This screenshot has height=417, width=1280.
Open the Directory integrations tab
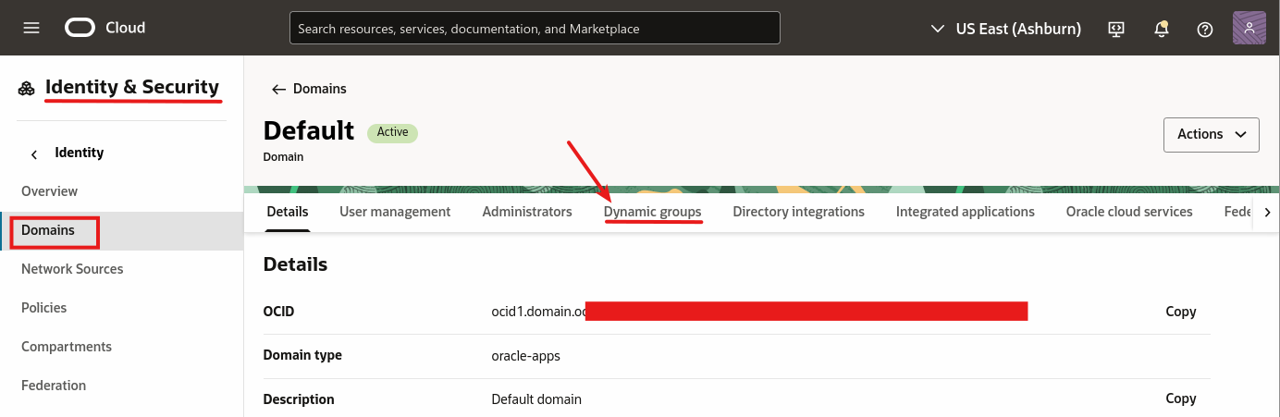point(799,212)
